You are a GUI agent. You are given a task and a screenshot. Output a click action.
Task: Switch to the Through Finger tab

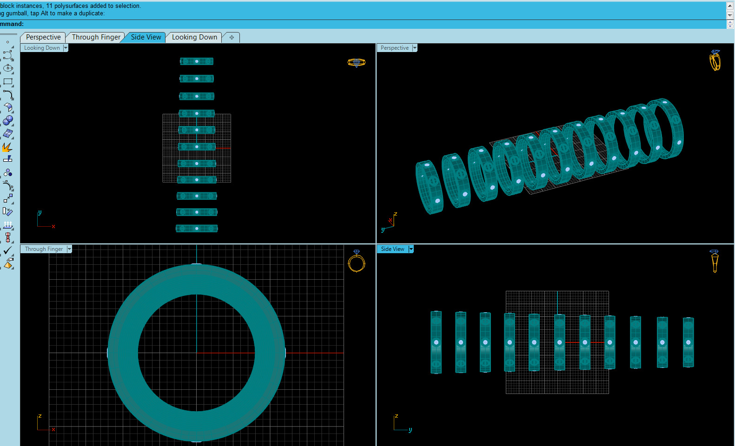point(96,37)
